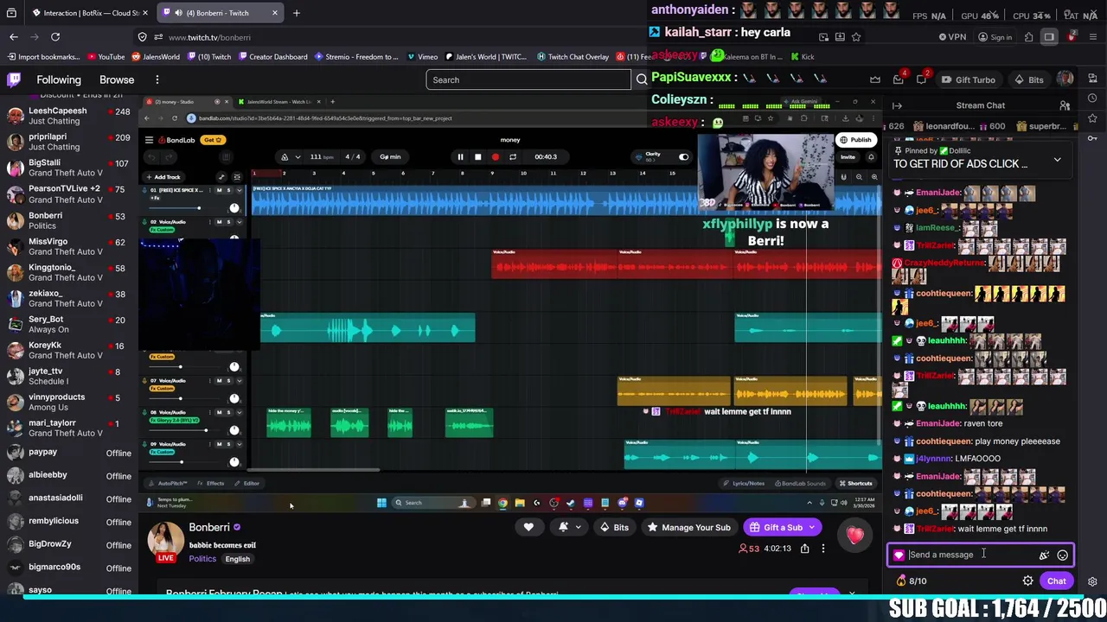
Task: Expand track 02 Voice/Audio chevron
Action: coord(239,222)
